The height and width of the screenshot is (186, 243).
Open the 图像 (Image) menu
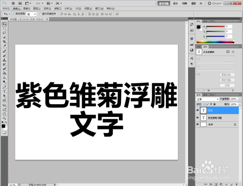(27, 8)
